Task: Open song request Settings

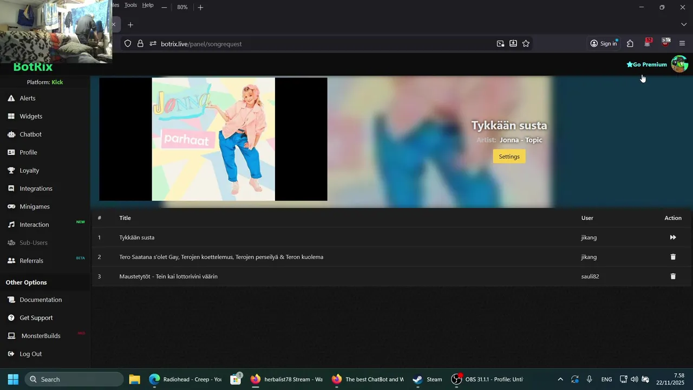Action: tap(509, 157)
